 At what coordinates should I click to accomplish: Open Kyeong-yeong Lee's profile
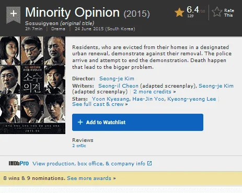click(192, 99)
